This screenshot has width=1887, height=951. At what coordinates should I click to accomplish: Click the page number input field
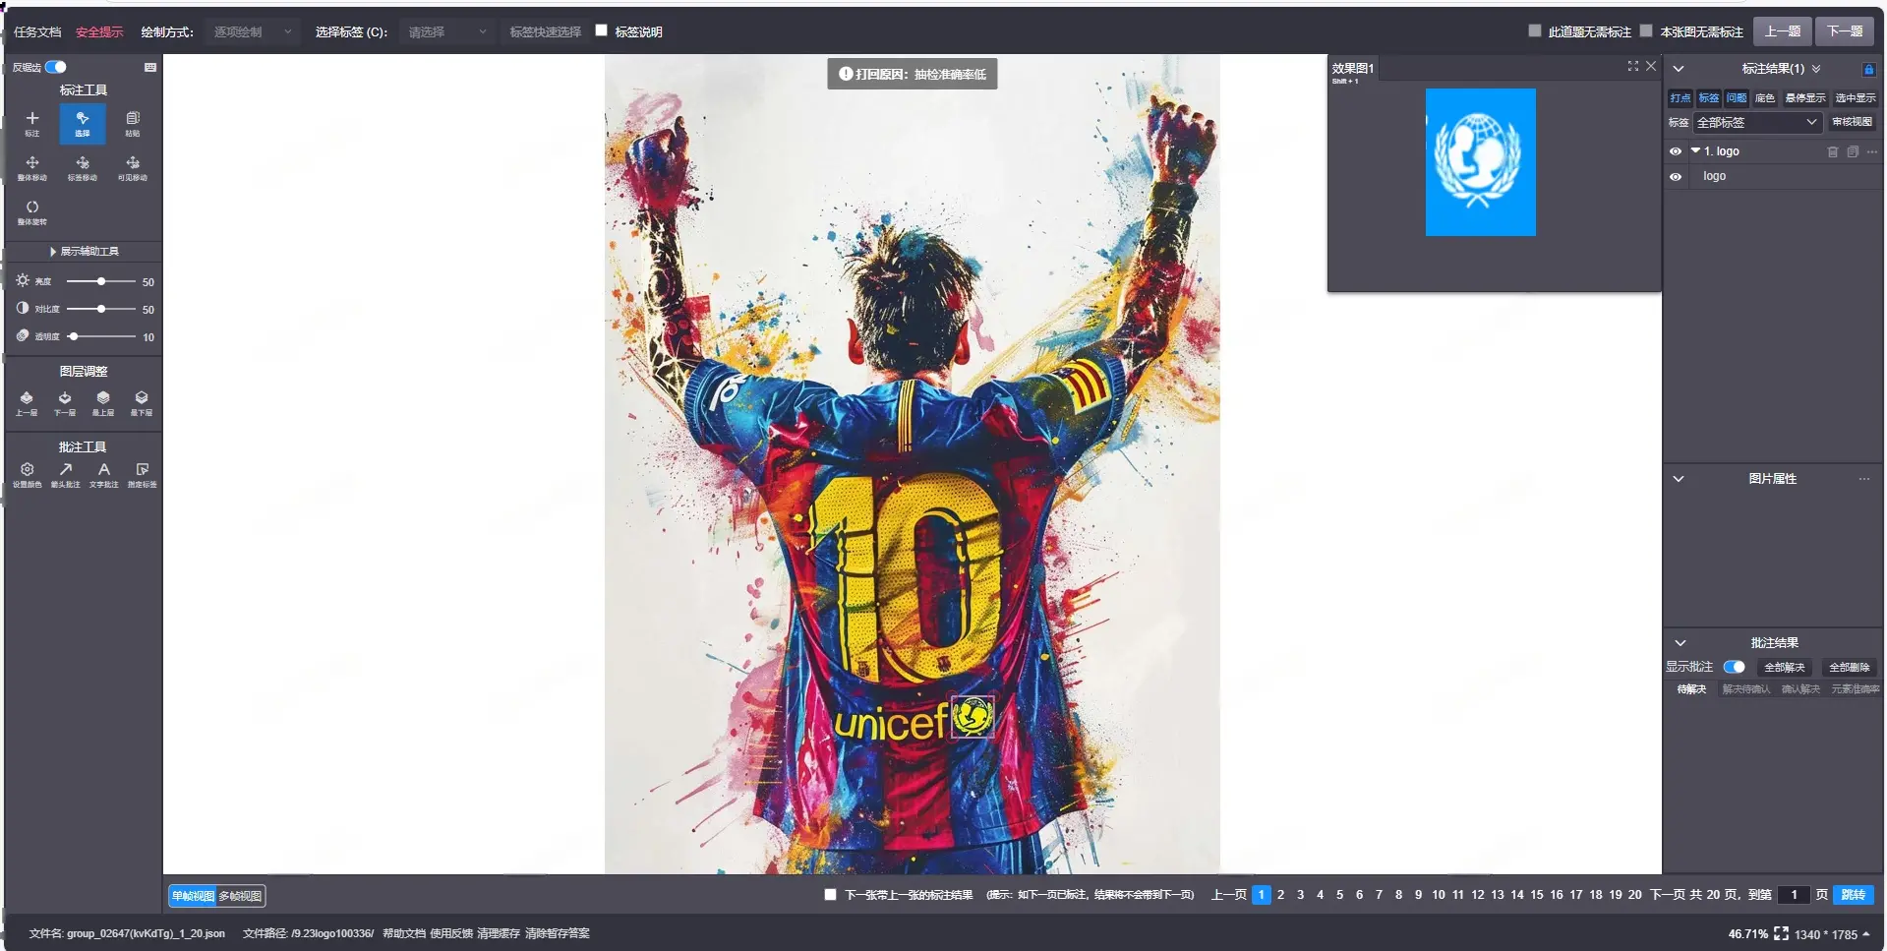1795,895
